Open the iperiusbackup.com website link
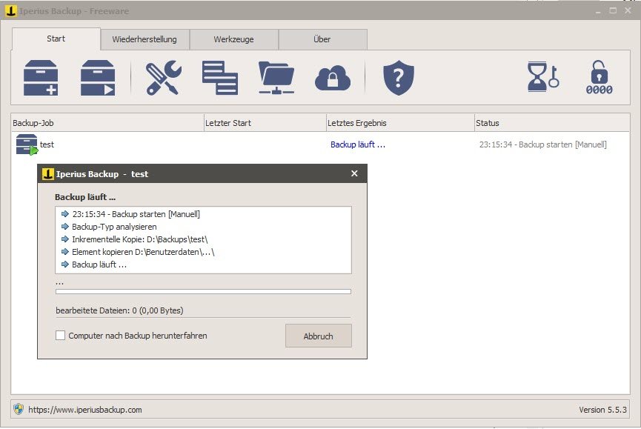The height and width of the screenshot is (429, 641). [x=84, y=409]
